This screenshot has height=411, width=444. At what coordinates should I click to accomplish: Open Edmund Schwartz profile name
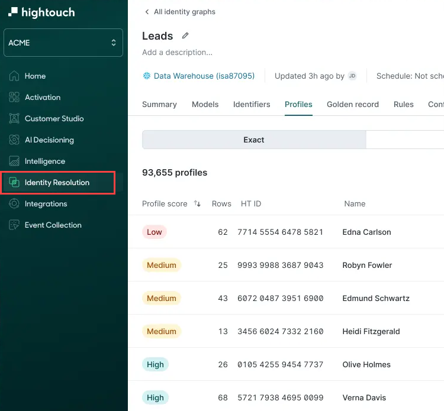pos(376,298)
